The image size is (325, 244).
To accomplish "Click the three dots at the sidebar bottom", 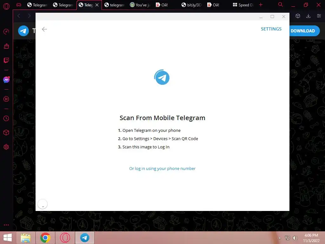I will [6, 225].
